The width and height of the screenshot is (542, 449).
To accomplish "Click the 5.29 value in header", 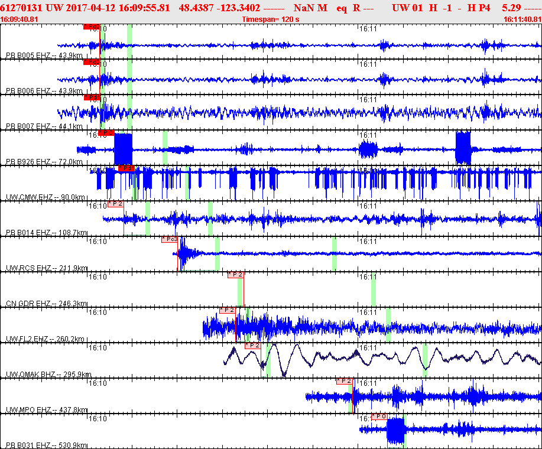I will coord(511,8).
